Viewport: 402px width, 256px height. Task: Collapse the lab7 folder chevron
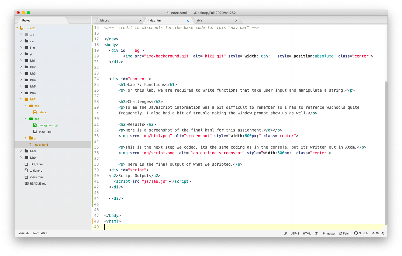[21, 99]
